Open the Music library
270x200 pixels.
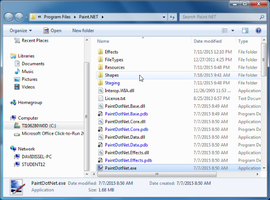[x=27, y=72]
